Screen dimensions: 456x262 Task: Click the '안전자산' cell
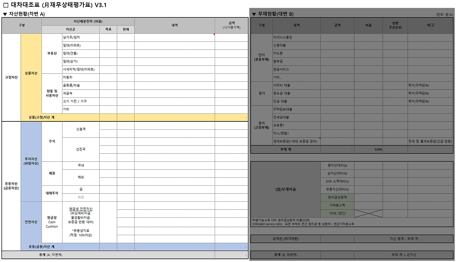[x=31, y=222]
